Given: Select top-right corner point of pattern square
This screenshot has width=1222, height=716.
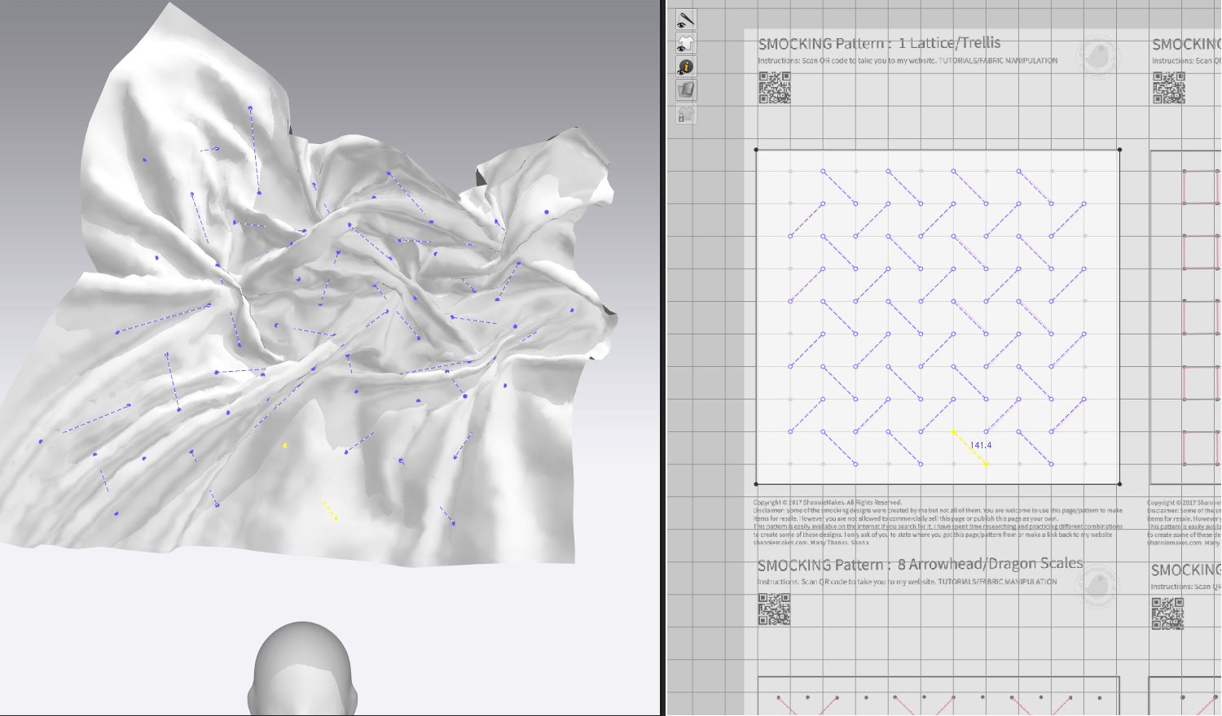Looking at the screenshot, I should 1119,150.
